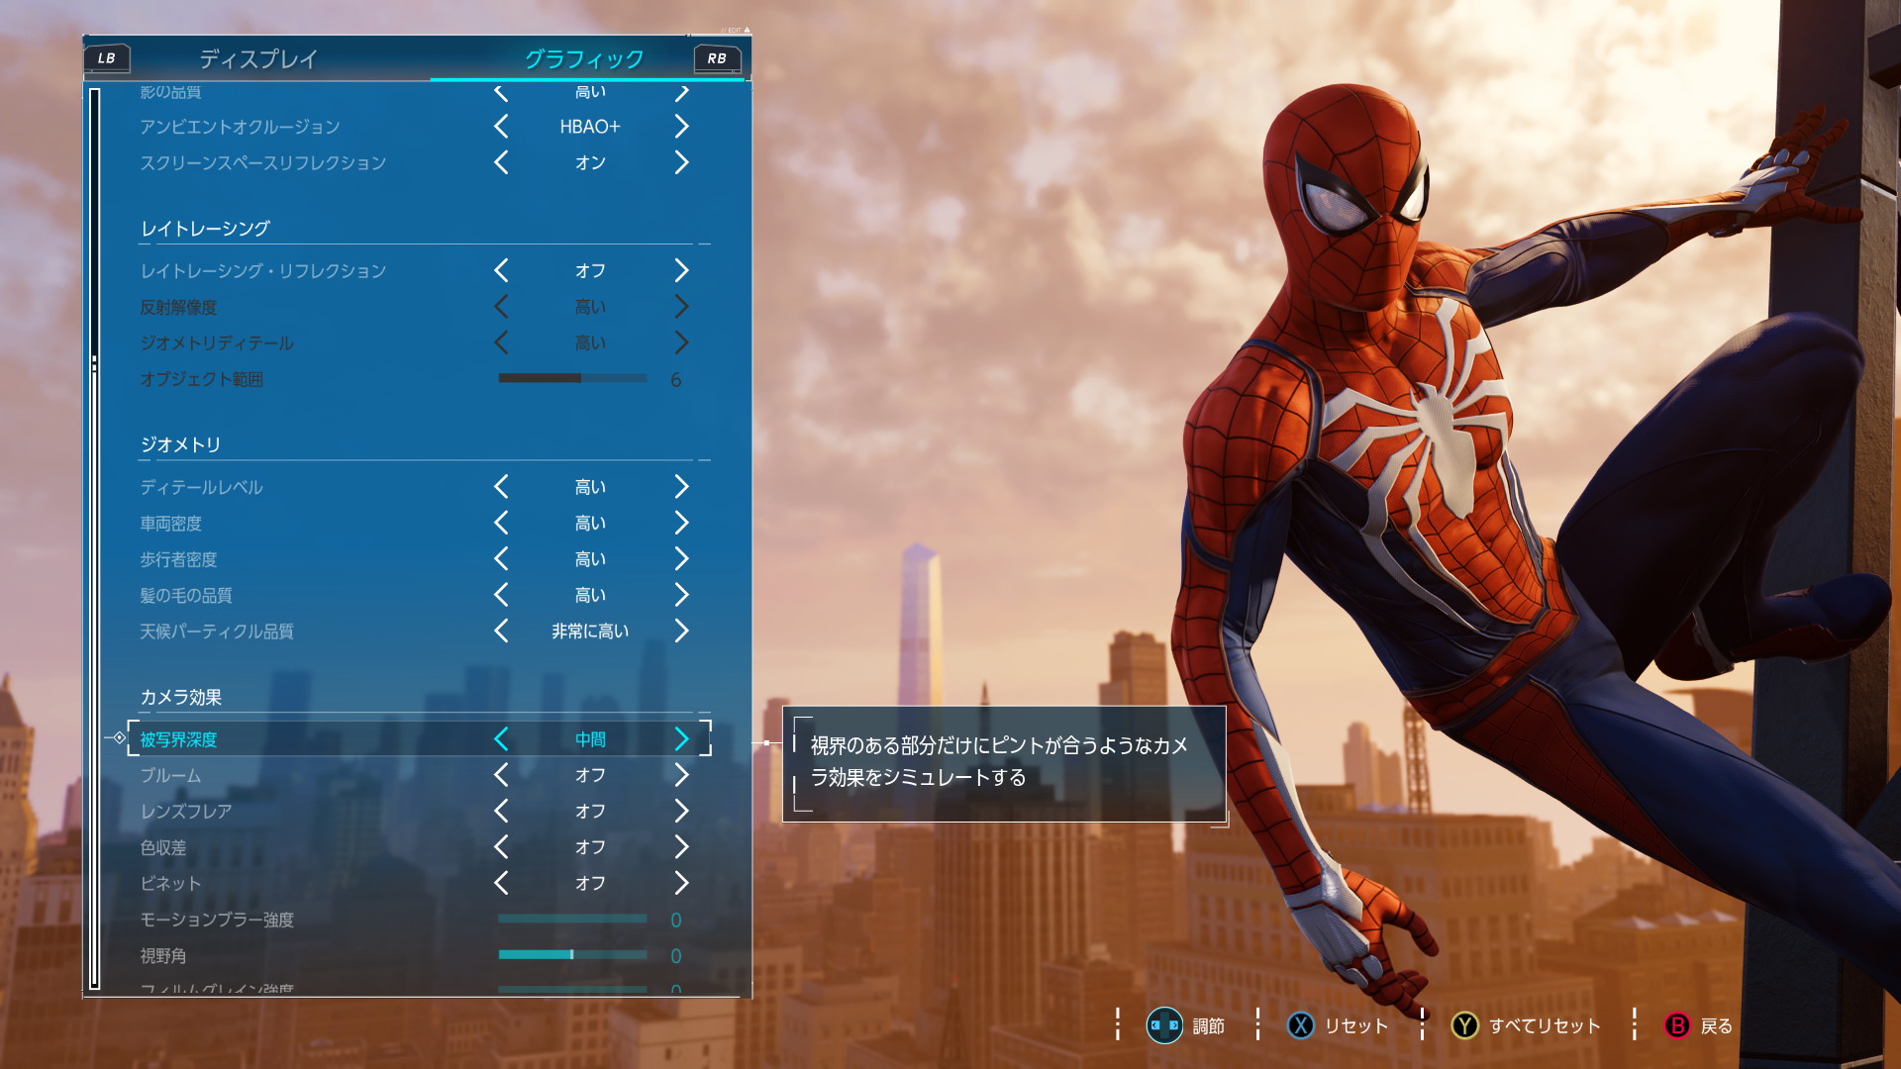Click right arrow for 車両密度
This screenshot has height=1069, width=1901.
click(x=681, y=523)
